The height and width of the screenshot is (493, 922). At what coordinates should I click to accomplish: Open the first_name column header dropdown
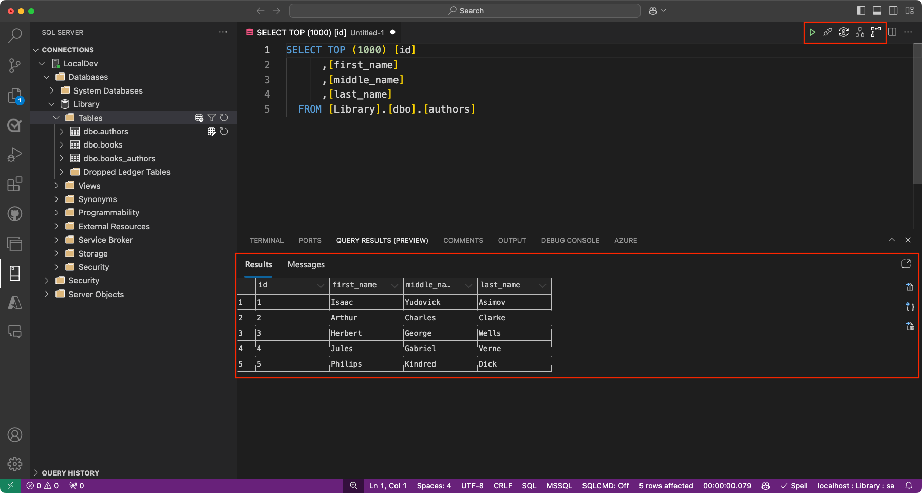[x=394, y=285]
